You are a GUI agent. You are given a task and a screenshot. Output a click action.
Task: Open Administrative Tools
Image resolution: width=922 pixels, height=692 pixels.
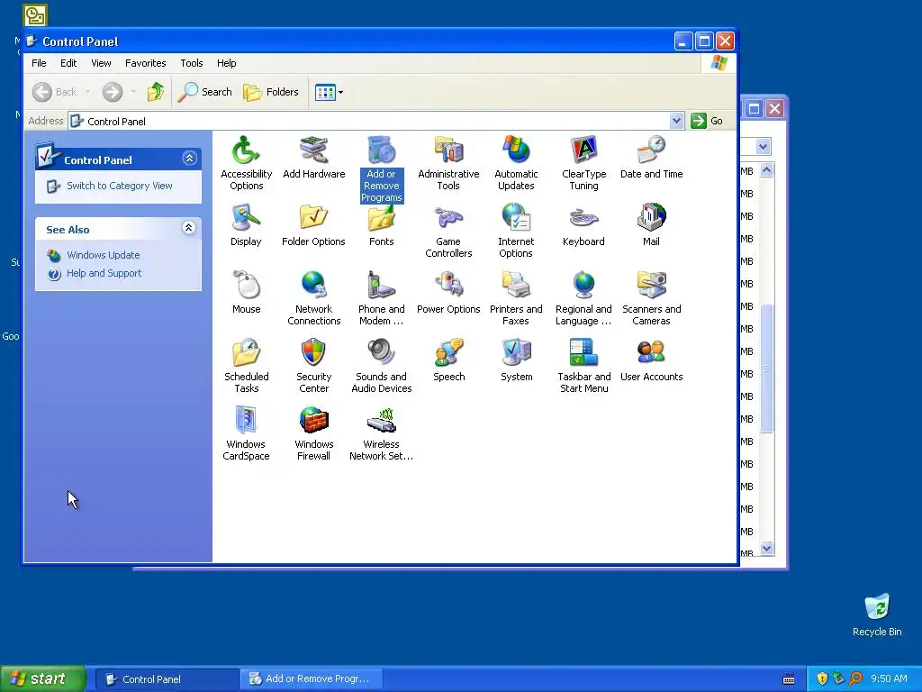click(448, 162)
